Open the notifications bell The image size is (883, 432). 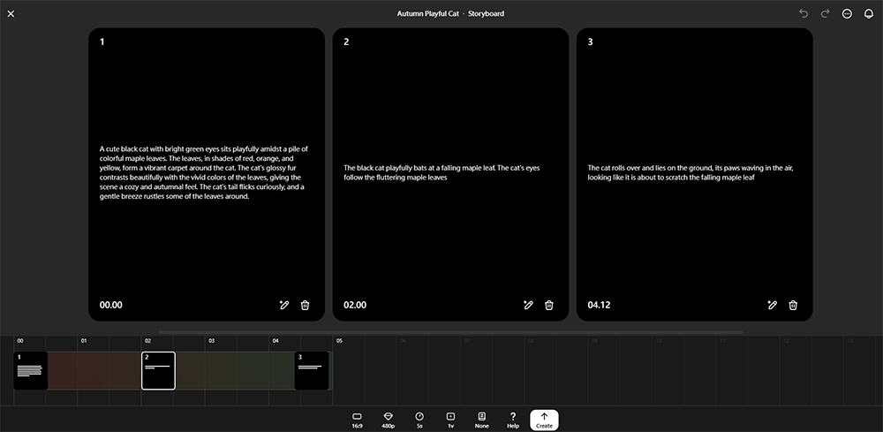[868, 13]
